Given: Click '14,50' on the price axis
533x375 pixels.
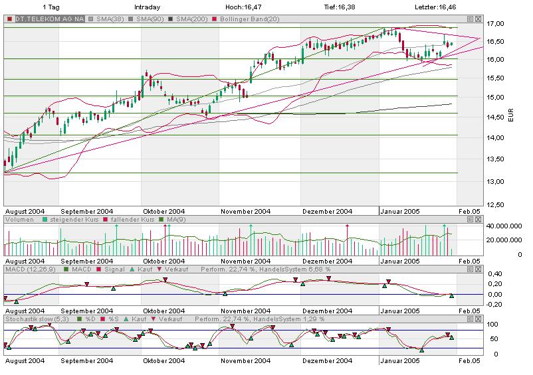Looking at the screenshot, I should (495, 117).
